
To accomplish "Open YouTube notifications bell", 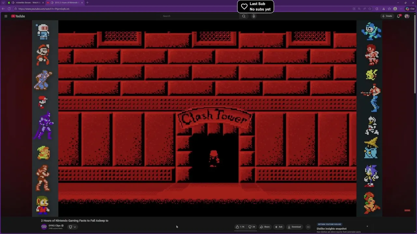I will coord(398,16).
